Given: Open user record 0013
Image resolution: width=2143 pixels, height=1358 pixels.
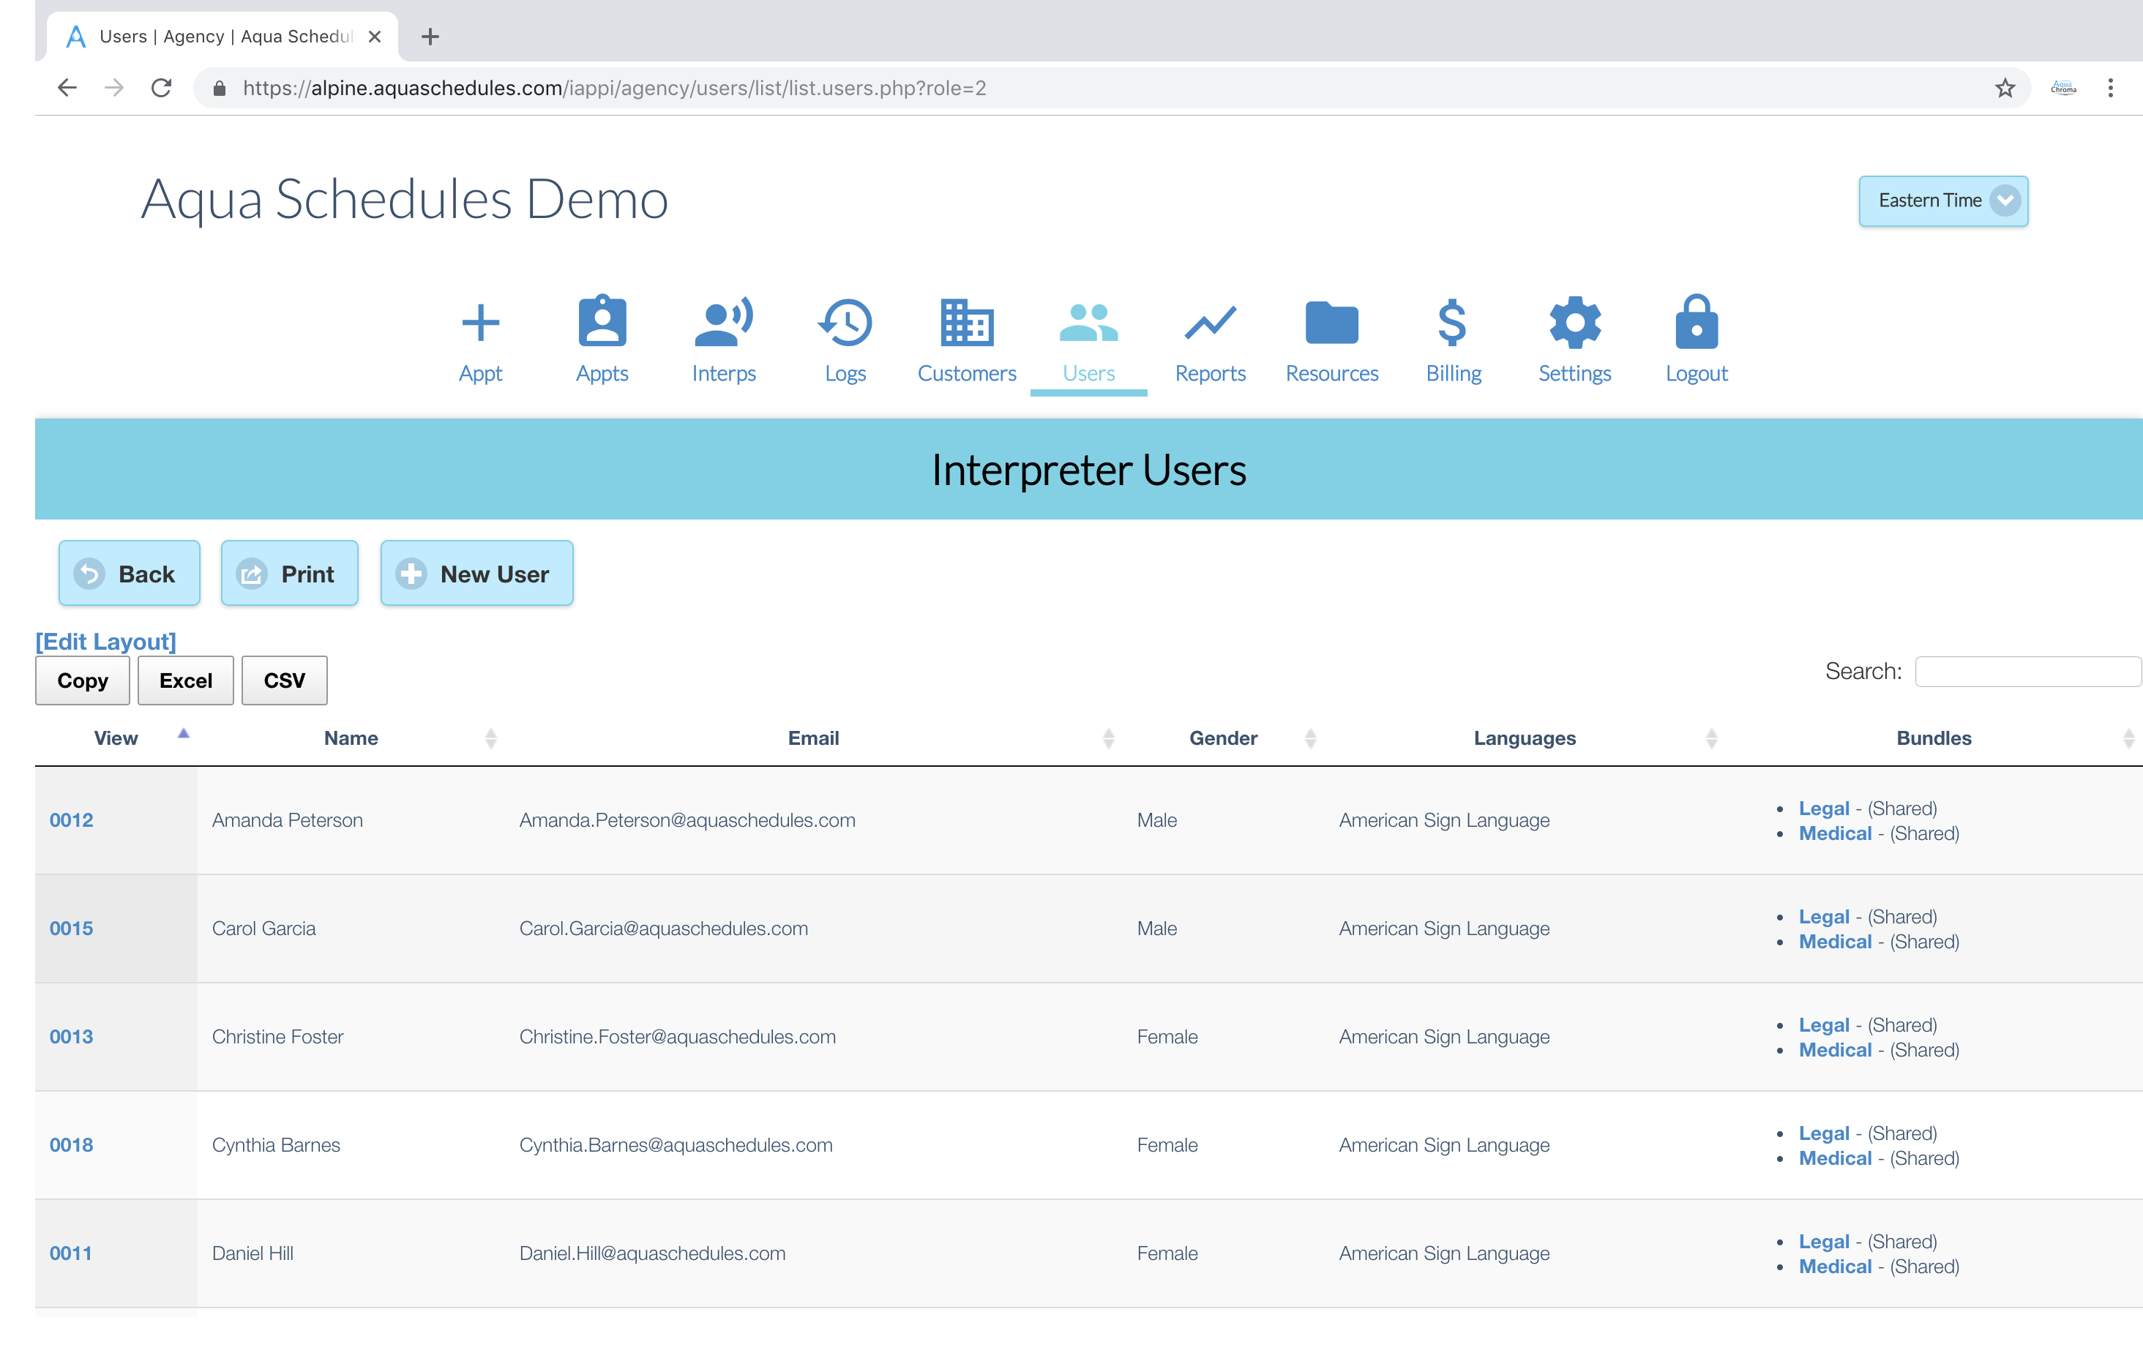Looking at the screenshot, I should click(x=71, y=1036).
